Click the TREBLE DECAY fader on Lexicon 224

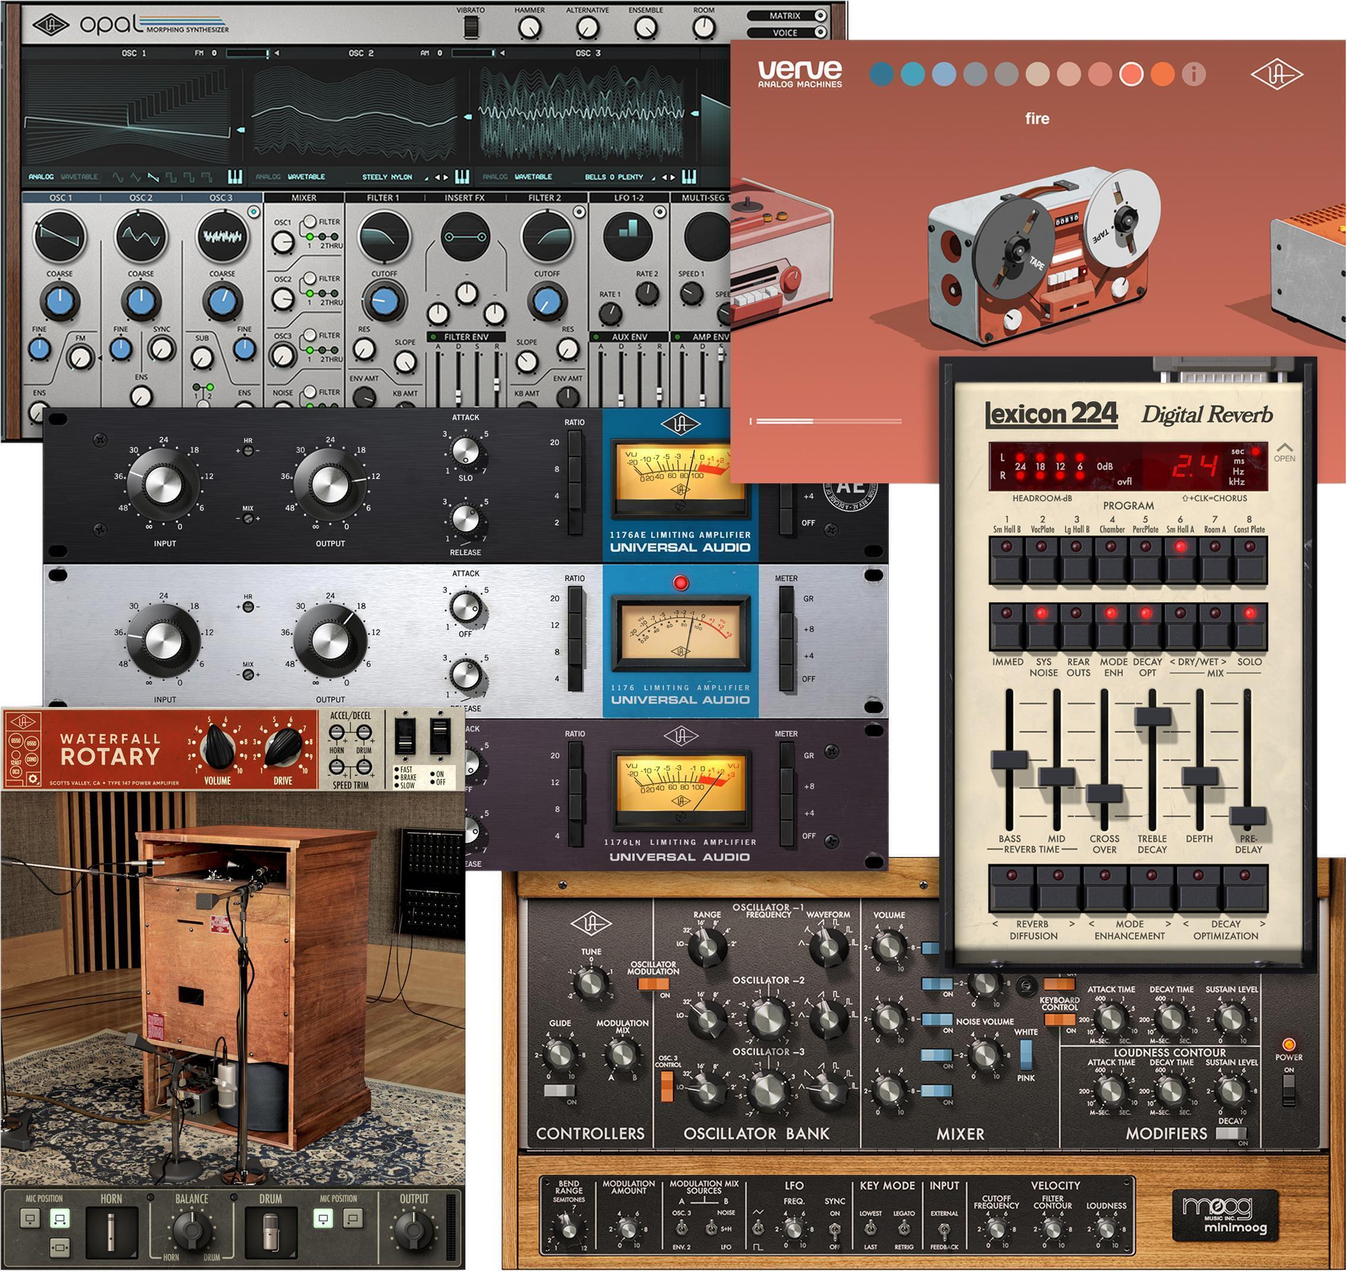(x=1153, y=716)
